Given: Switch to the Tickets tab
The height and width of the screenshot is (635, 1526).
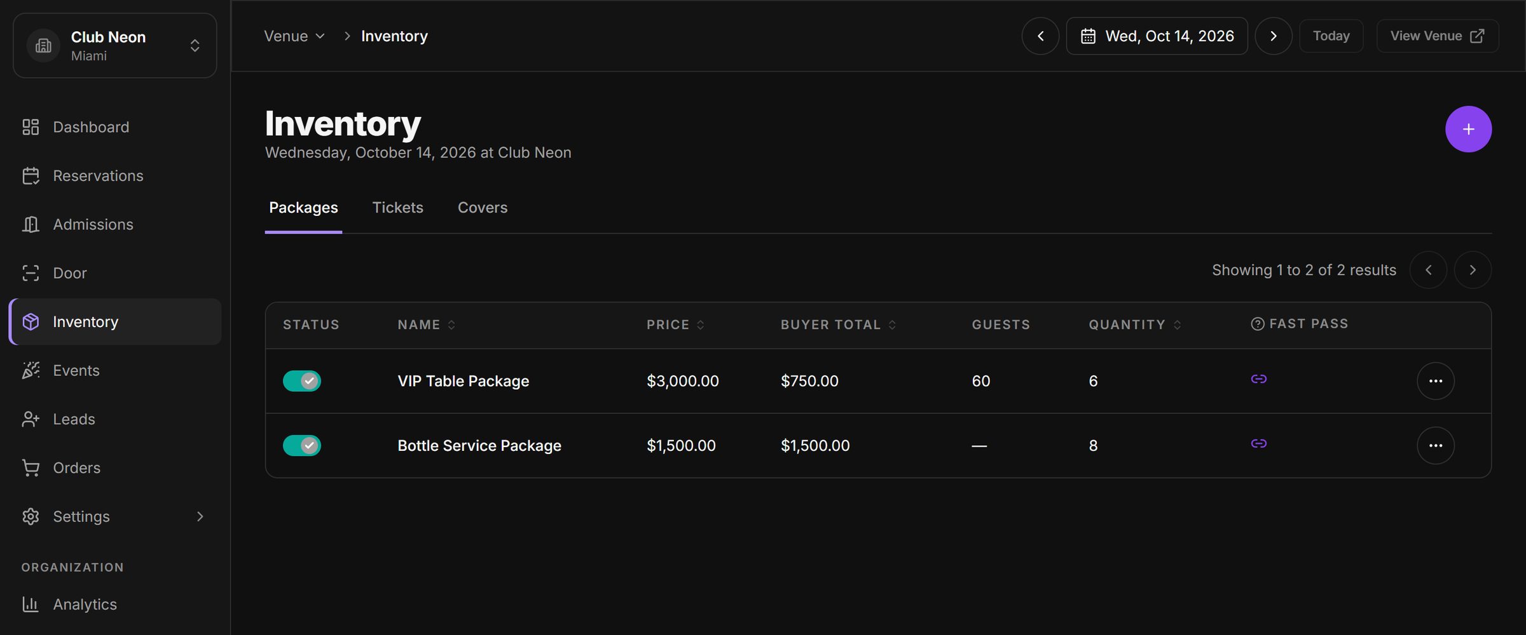Looking at the screenshot, I should click(x=397, y=208).
